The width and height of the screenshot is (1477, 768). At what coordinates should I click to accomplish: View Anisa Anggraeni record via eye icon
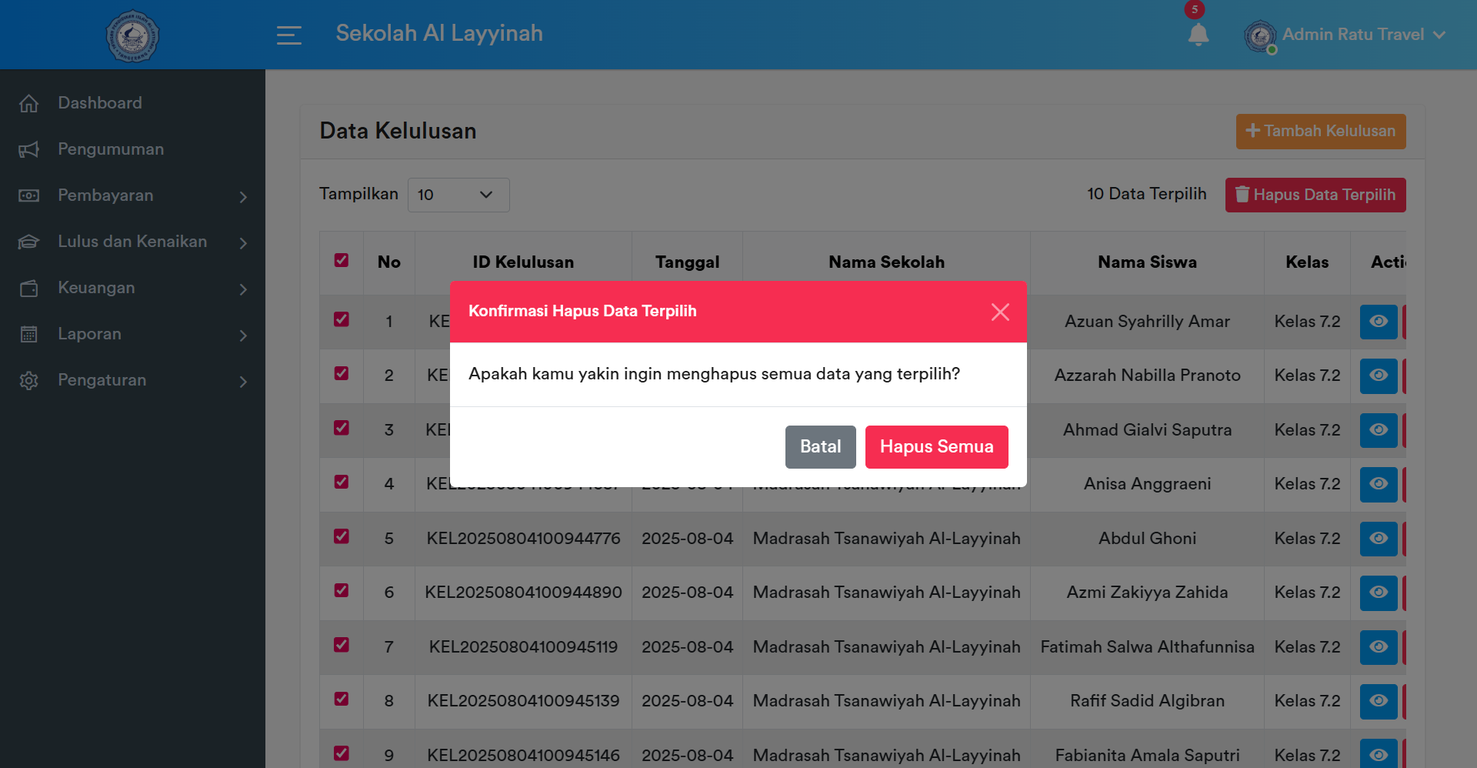(1378, 484)
